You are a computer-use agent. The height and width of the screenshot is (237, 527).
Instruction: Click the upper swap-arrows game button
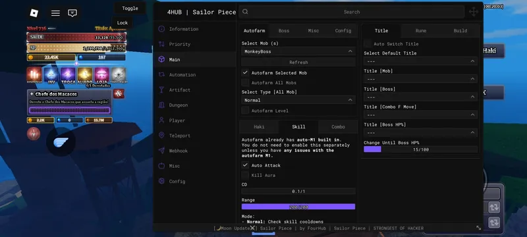494,207
